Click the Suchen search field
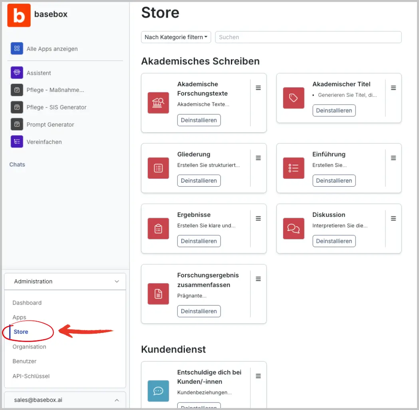This screenshot has height=410, width=419. pyautogui.click(x=308, y=37)
